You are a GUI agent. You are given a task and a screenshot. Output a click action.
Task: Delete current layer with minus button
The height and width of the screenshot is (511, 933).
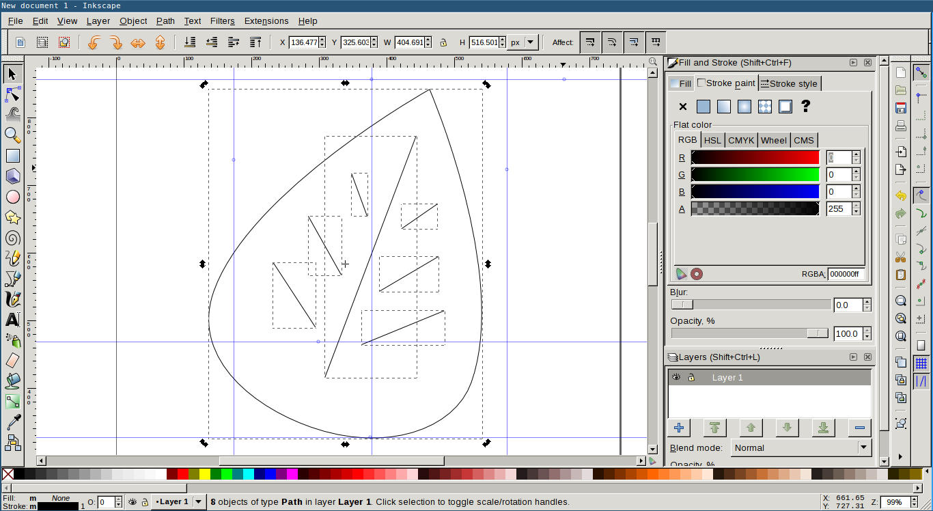tap(860, 428)
